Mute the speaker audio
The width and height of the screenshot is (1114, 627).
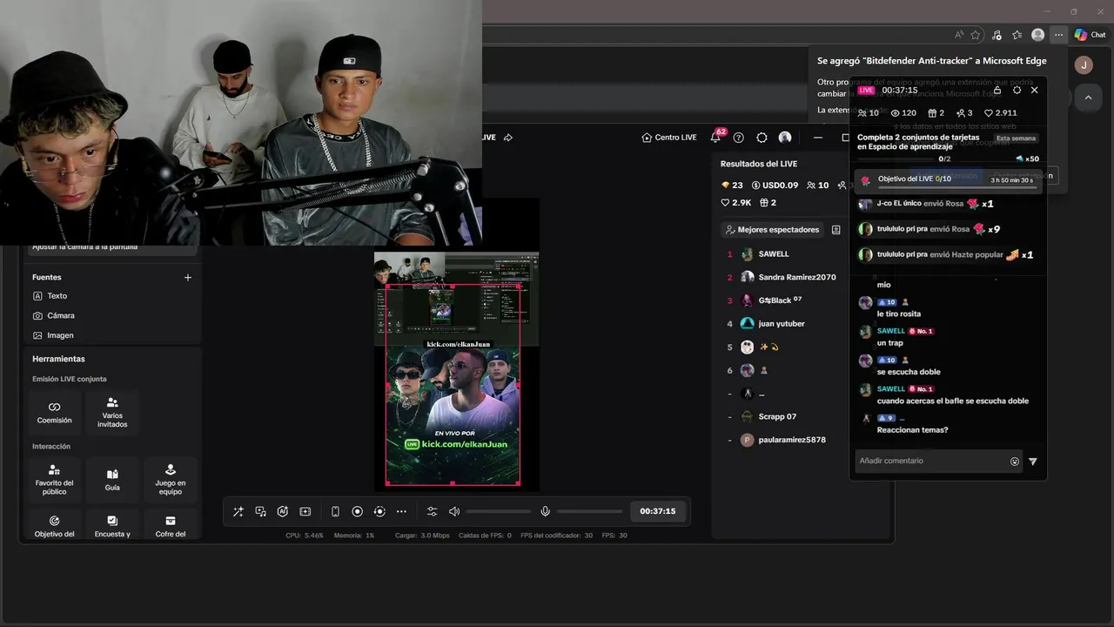click(x=454, y=511)
